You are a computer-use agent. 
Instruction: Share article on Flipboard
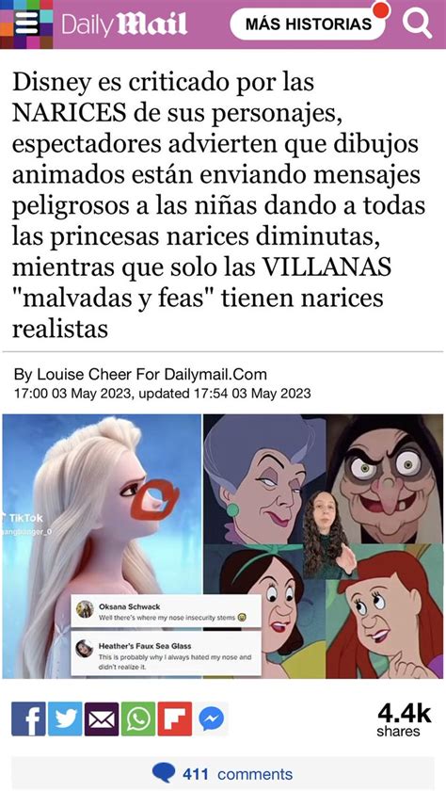[175, 718]
